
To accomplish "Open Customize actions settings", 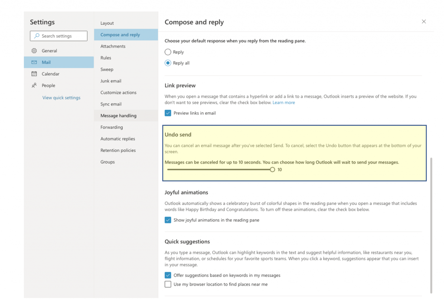I will (126, 93).
